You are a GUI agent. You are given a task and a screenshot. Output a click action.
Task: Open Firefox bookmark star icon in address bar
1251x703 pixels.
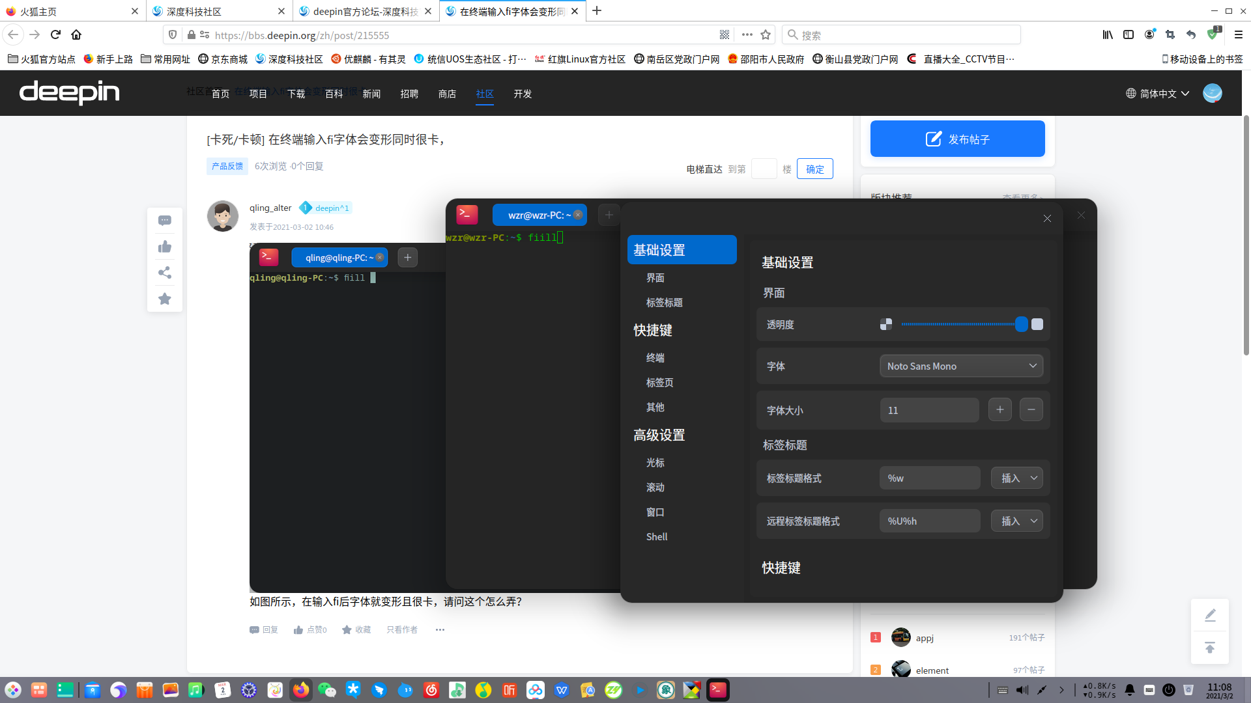(x=766, y=35)
